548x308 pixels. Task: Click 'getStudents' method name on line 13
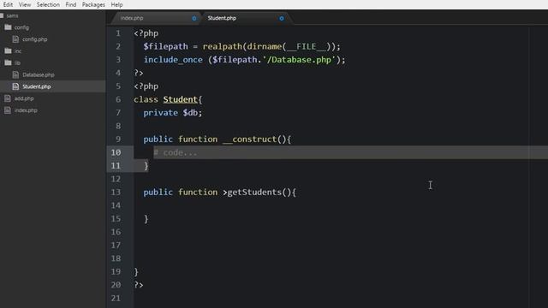254,192
